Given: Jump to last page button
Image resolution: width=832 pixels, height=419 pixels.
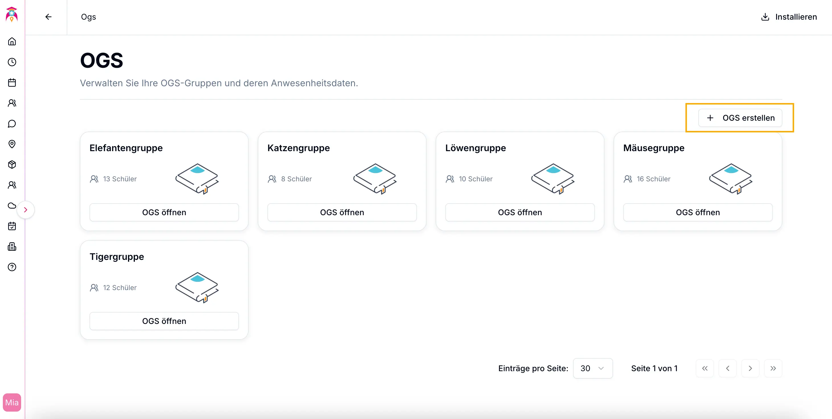Looking at the screenshot, I should [x=773, y=368].
